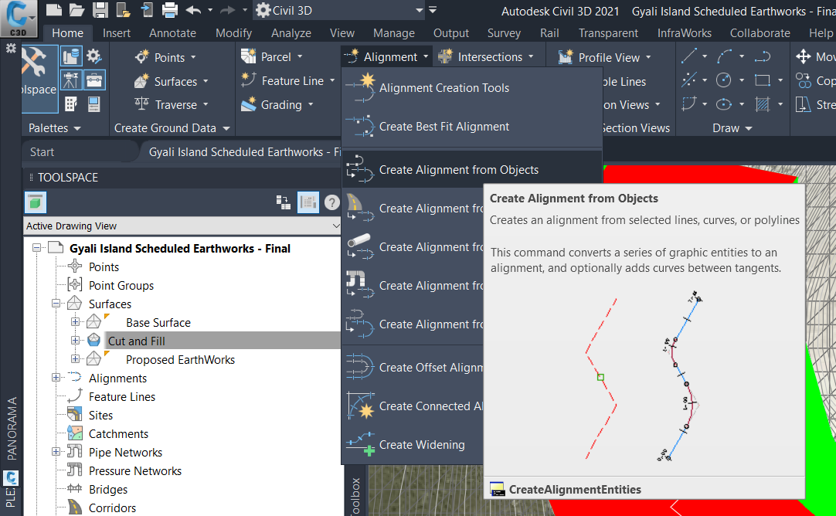
Task: Open the Panorama vertical tab
Action: tap(11, 428)
